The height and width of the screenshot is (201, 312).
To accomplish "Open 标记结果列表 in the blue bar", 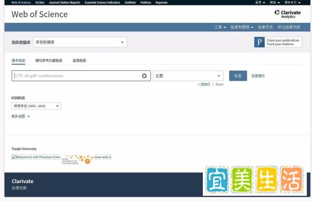I will point(289,27).
